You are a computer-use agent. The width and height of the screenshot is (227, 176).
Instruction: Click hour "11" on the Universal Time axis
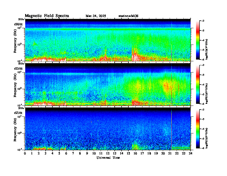point(101,154)
